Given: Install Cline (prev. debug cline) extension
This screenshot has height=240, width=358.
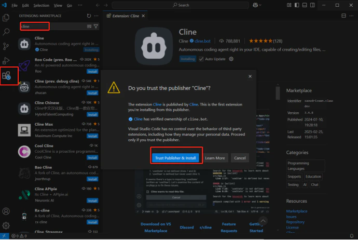Looking at the screenshot, I should pyautogui.click(x=92, y=93).
